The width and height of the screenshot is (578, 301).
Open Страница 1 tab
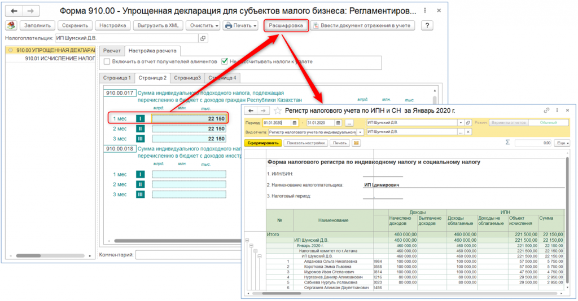(x=117, y=78)
